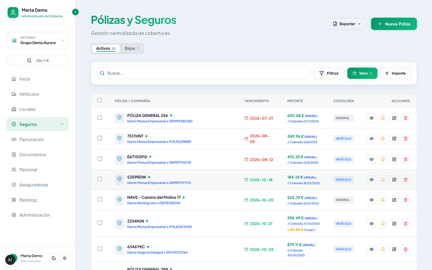View details of policy E6710GPG
The image size is (432, 270).
tap(371, 159)
